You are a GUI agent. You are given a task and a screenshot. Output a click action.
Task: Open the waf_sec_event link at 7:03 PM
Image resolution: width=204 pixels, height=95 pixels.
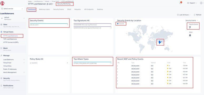(135, 66)
